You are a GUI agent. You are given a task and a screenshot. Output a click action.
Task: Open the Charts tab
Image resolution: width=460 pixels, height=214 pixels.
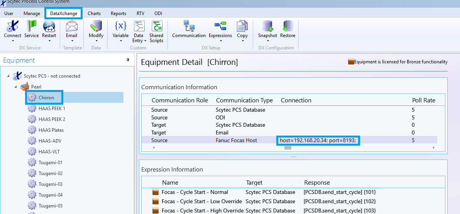(x=94, y=14)
